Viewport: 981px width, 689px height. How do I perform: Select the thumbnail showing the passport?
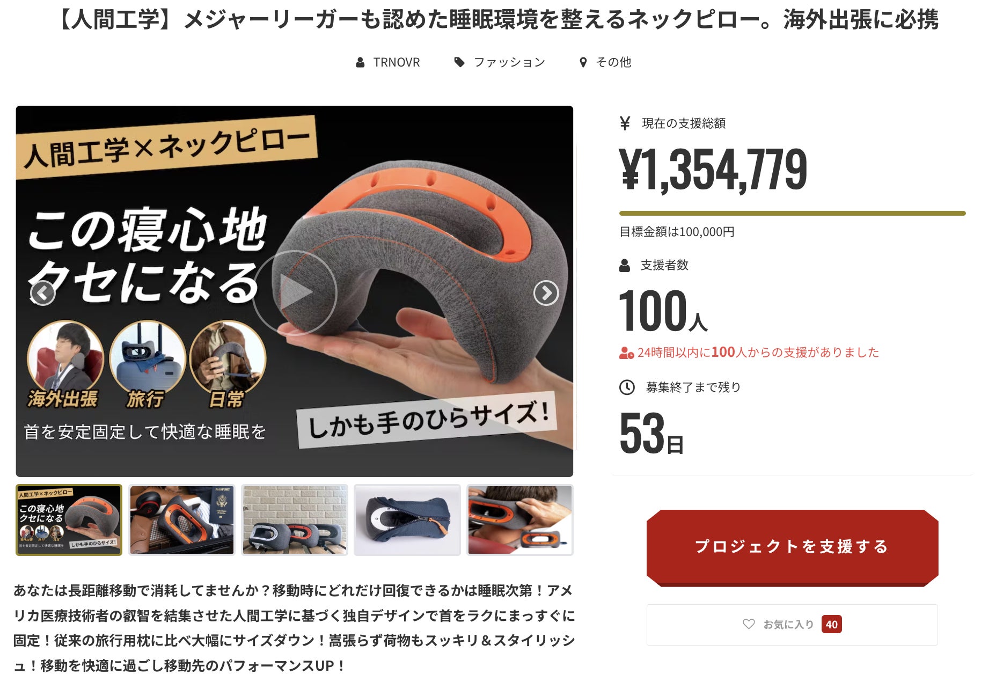(182, 520)
